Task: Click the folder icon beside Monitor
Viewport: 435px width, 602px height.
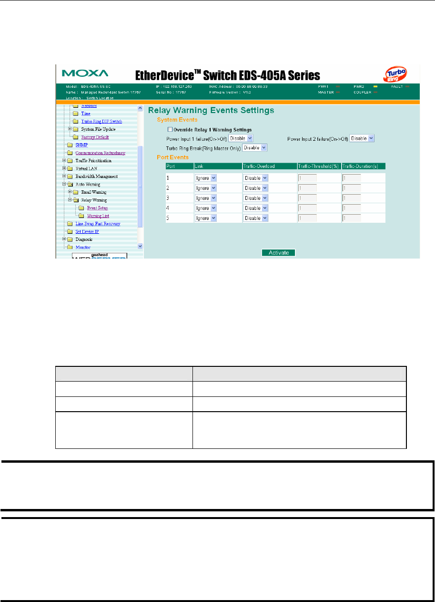Action: click(x=71, y=247)
